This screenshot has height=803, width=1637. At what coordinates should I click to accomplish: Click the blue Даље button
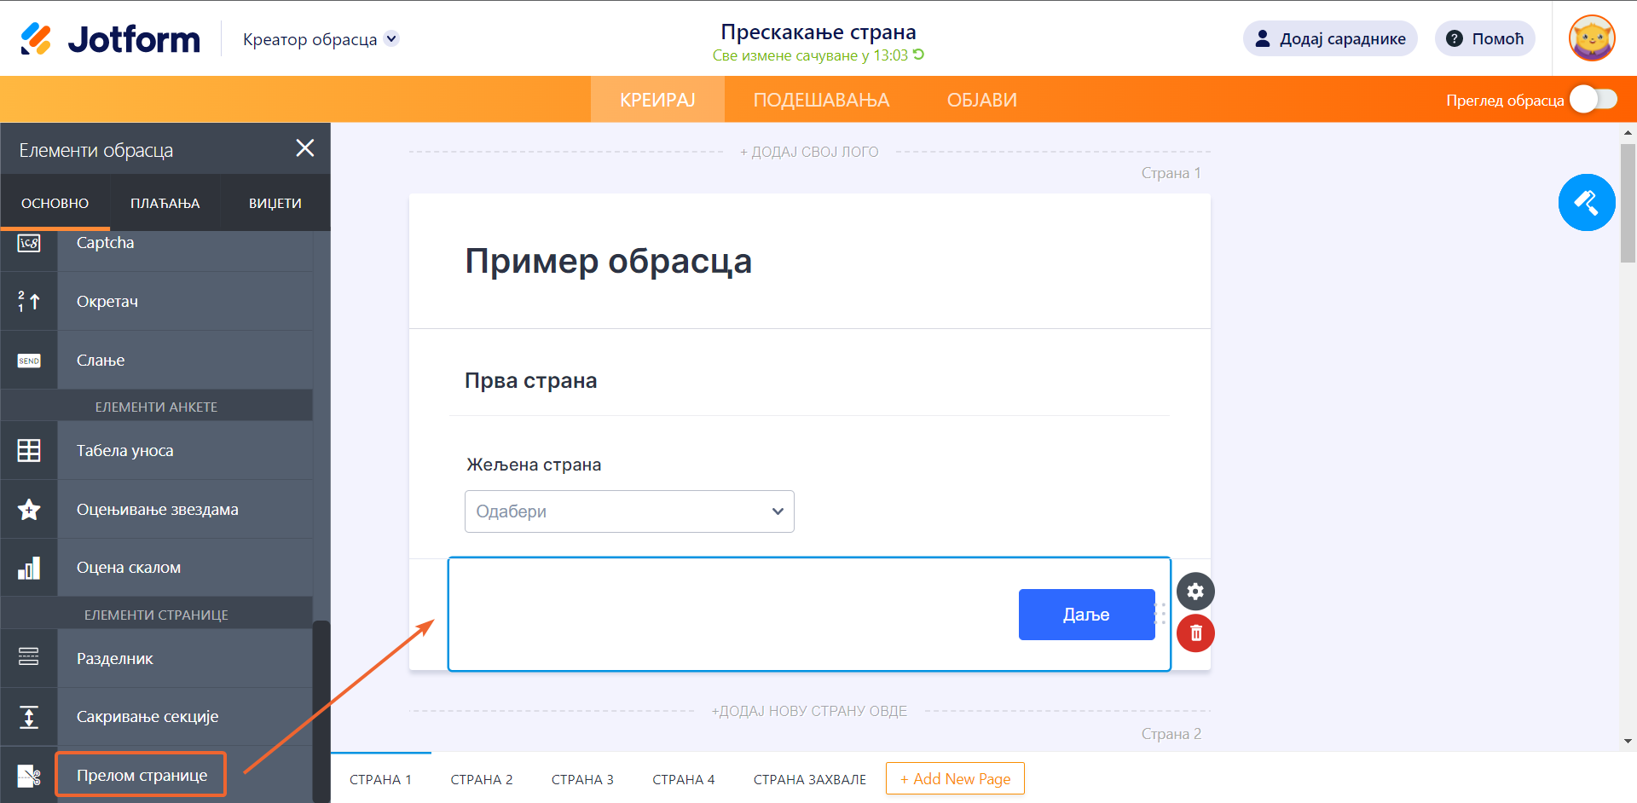[1086, 615]
